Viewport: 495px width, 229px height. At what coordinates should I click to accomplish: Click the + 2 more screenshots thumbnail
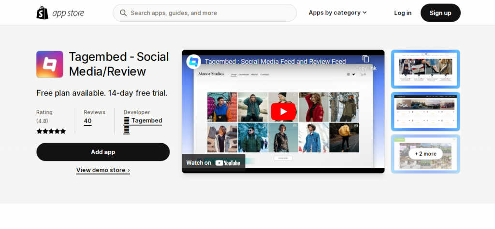click(x=425, y=154)
